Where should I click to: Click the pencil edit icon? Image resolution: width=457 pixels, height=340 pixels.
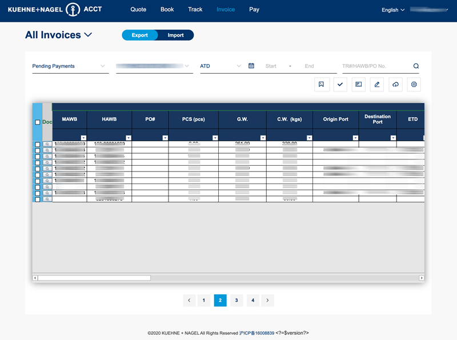(x=376, y=85)
